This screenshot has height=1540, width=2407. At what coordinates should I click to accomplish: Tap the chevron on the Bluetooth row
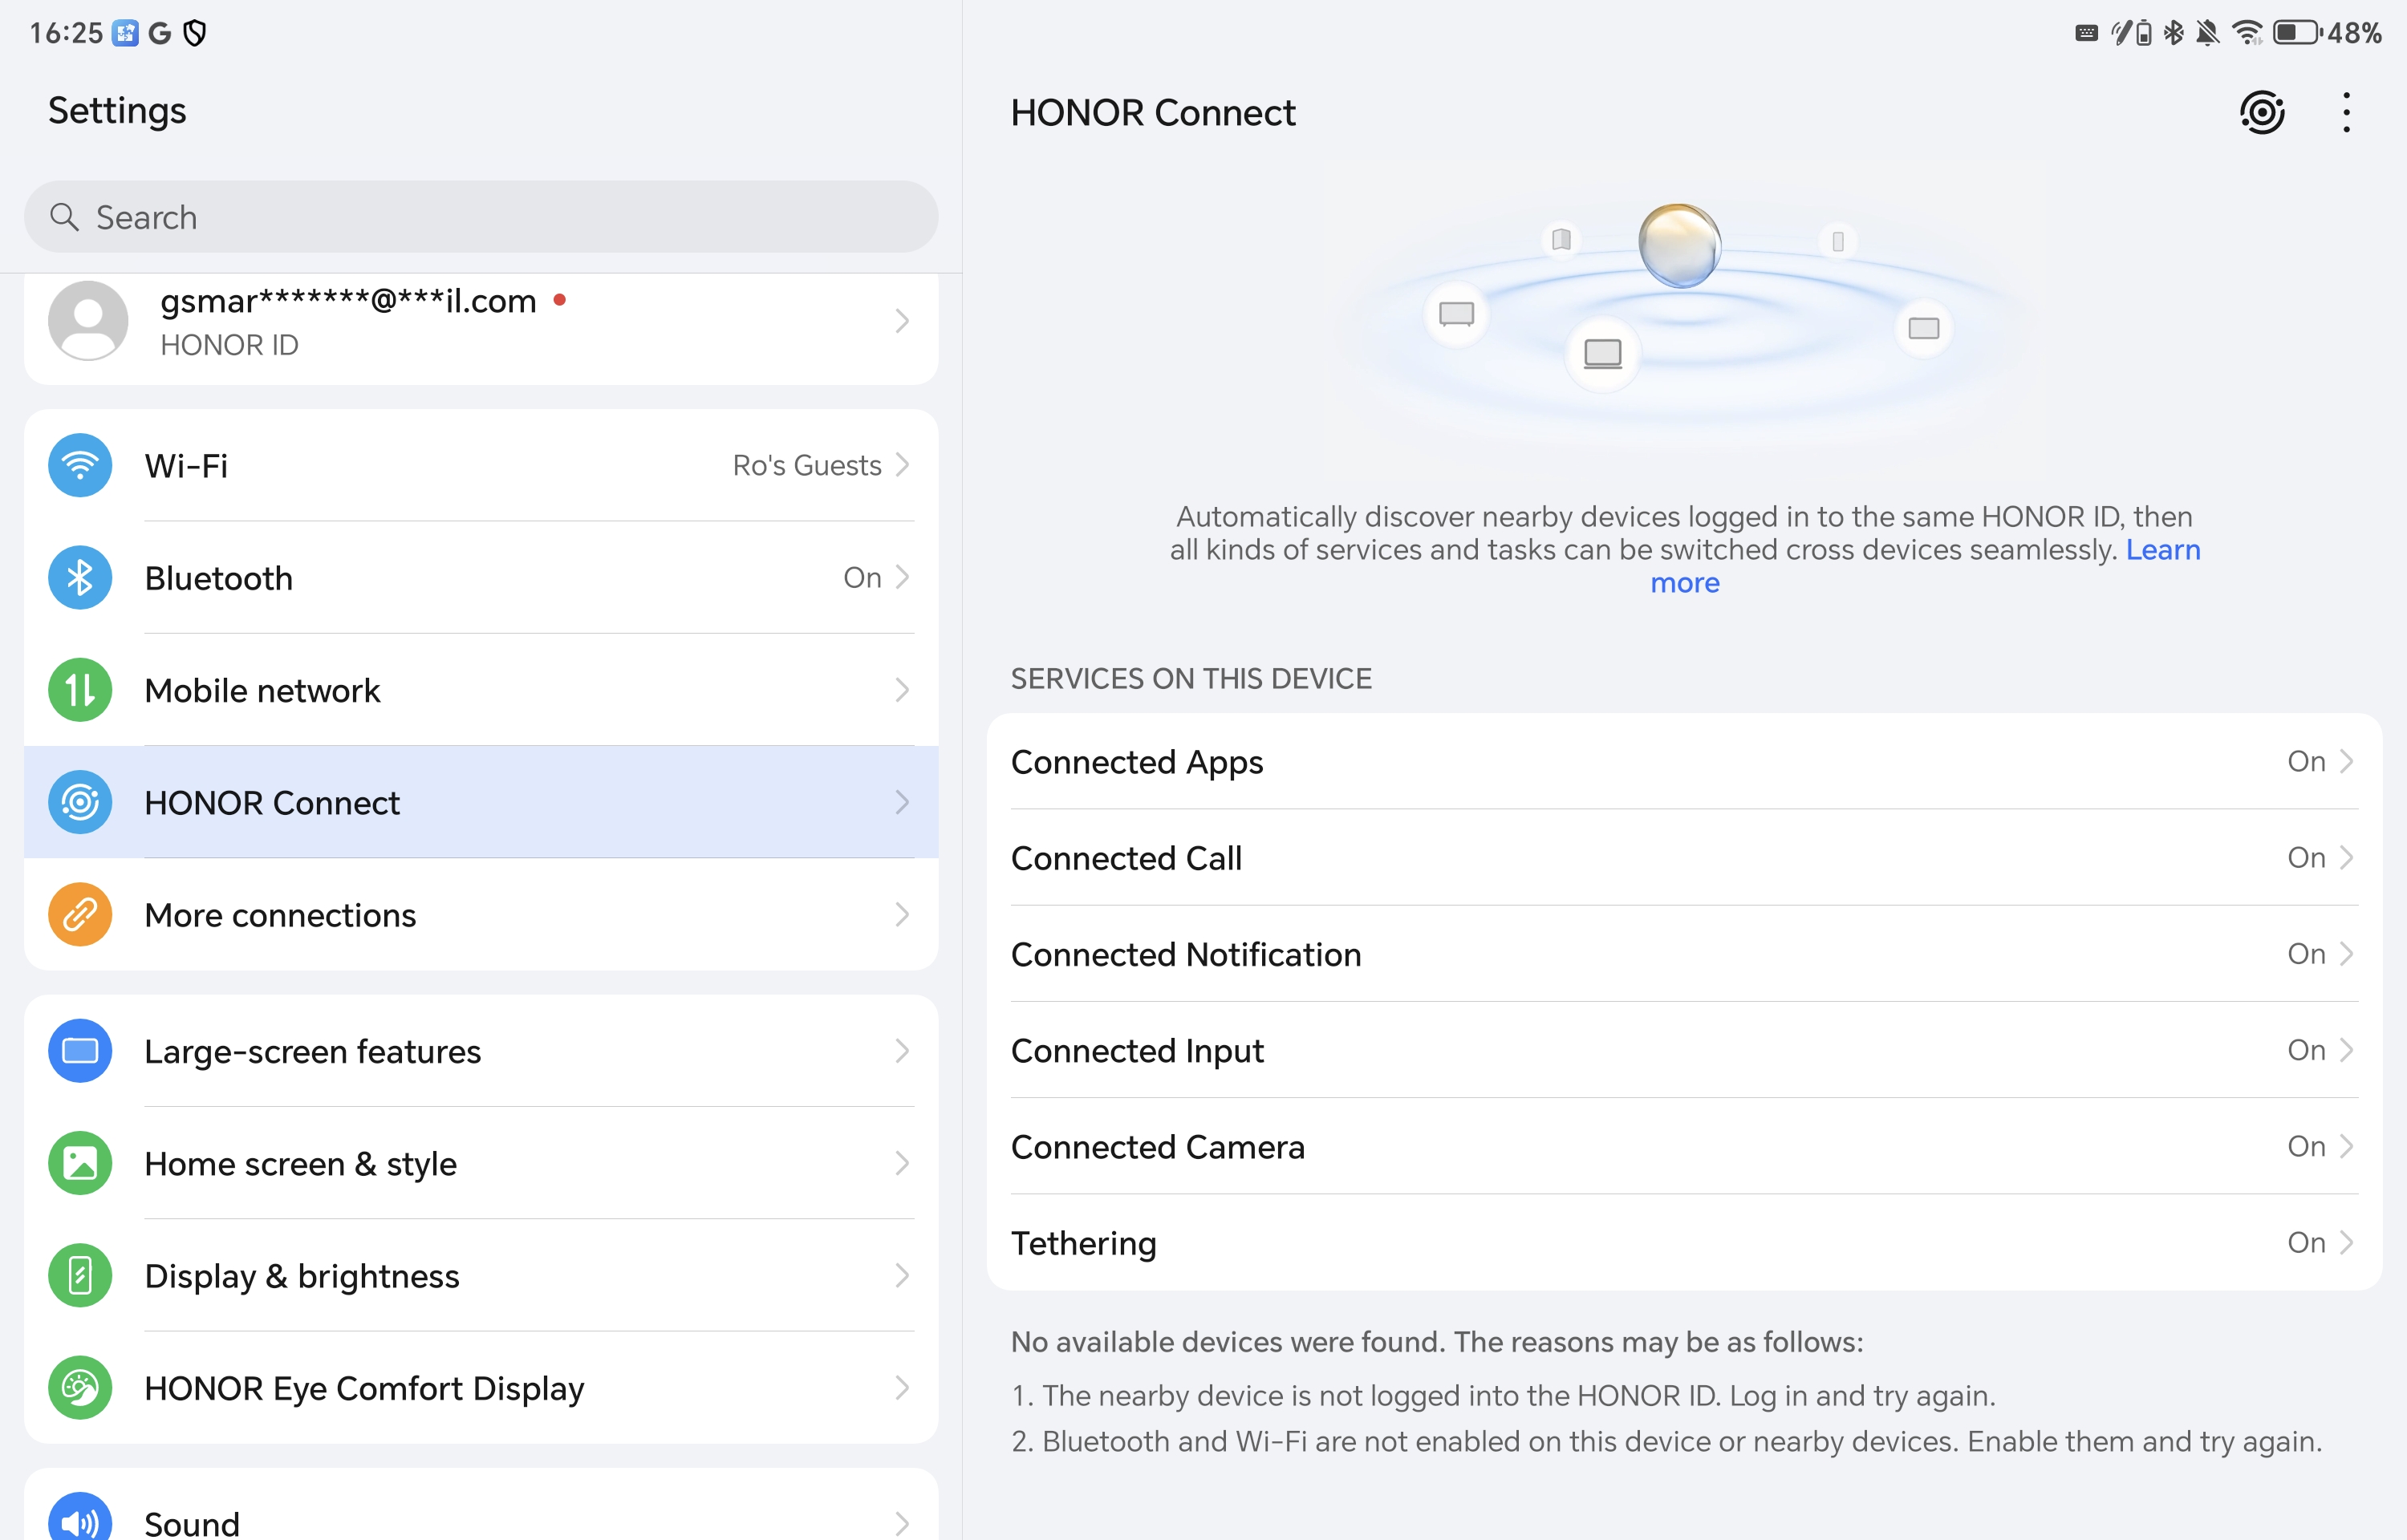903,578
